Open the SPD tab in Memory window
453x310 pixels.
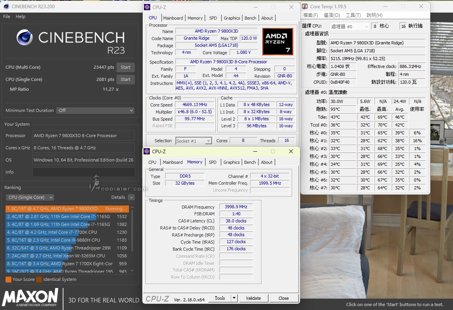click(x=212, y=162)
